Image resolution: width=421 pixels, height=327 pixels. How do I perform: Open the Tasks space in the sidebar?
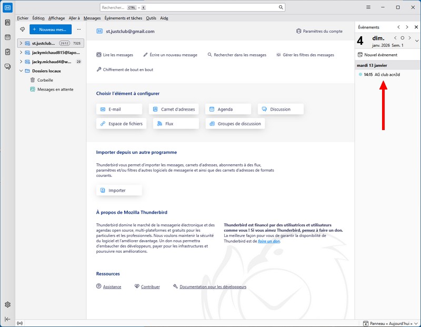[8, 52]
